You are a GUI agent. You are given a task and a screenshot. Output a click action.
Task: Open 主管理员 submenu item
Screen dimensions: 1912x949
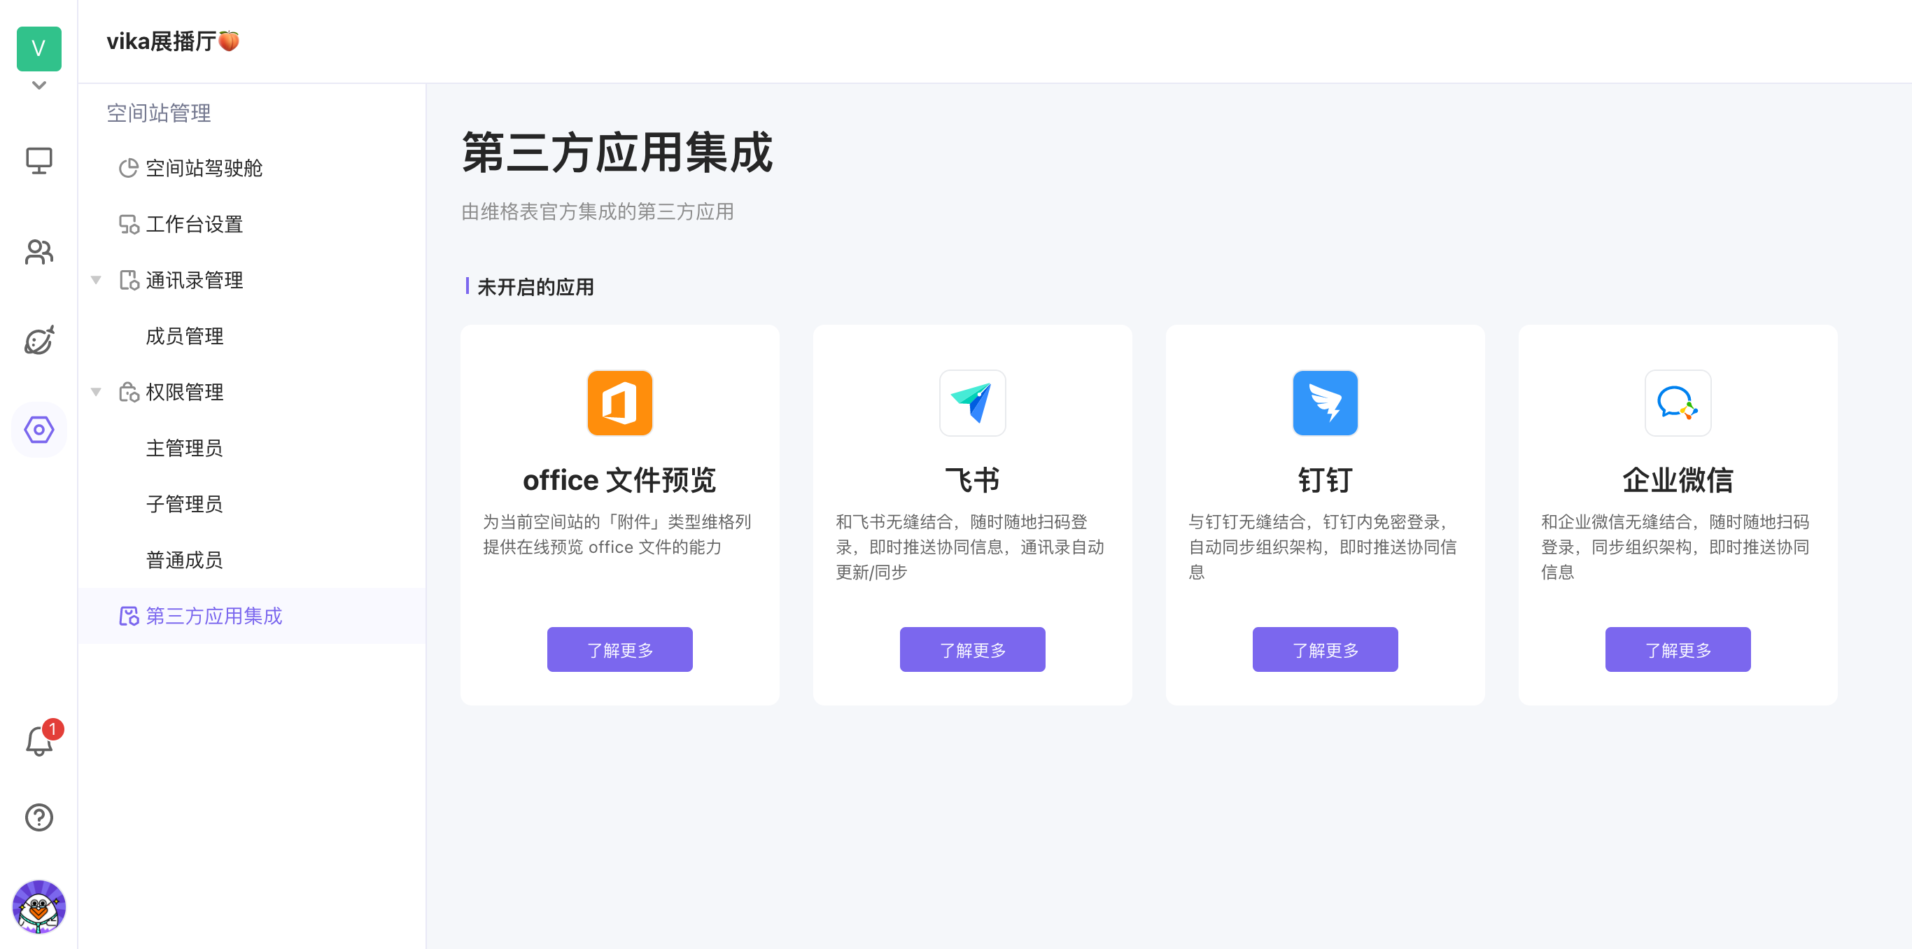pos(252,448)
